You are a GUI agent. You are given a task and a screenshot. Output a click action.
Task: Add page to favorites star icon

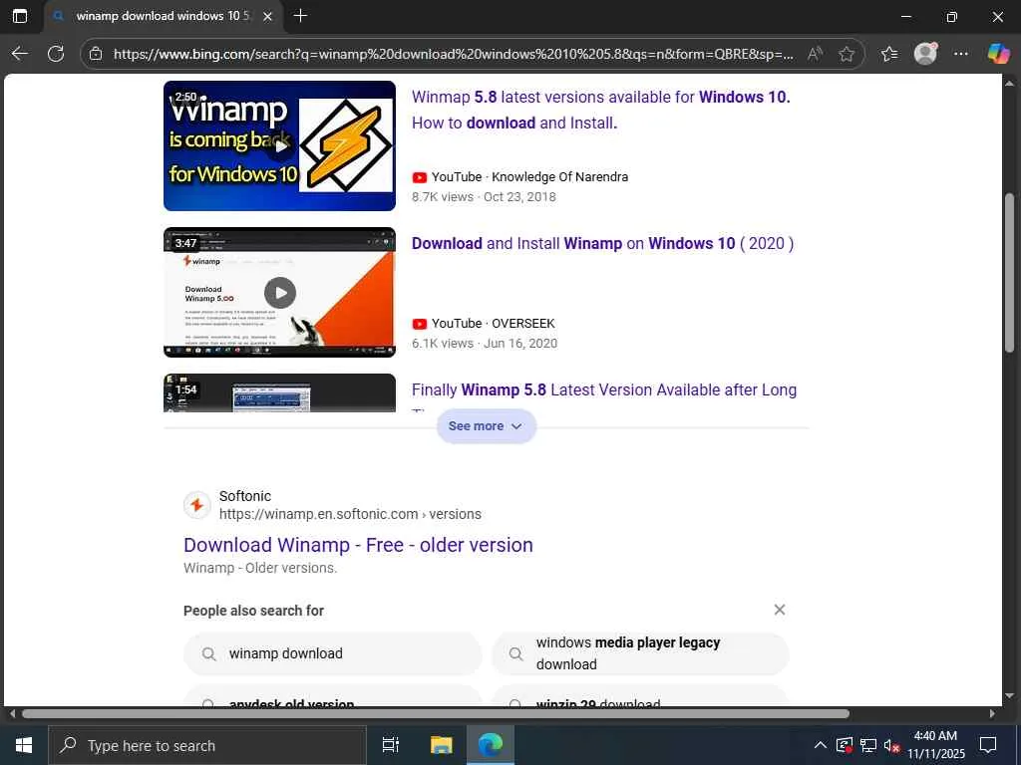point(847,54)
